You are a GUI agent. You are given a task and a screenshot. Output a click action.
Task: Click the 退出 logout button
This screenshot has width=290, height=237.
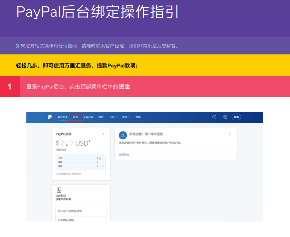point(236,117)
